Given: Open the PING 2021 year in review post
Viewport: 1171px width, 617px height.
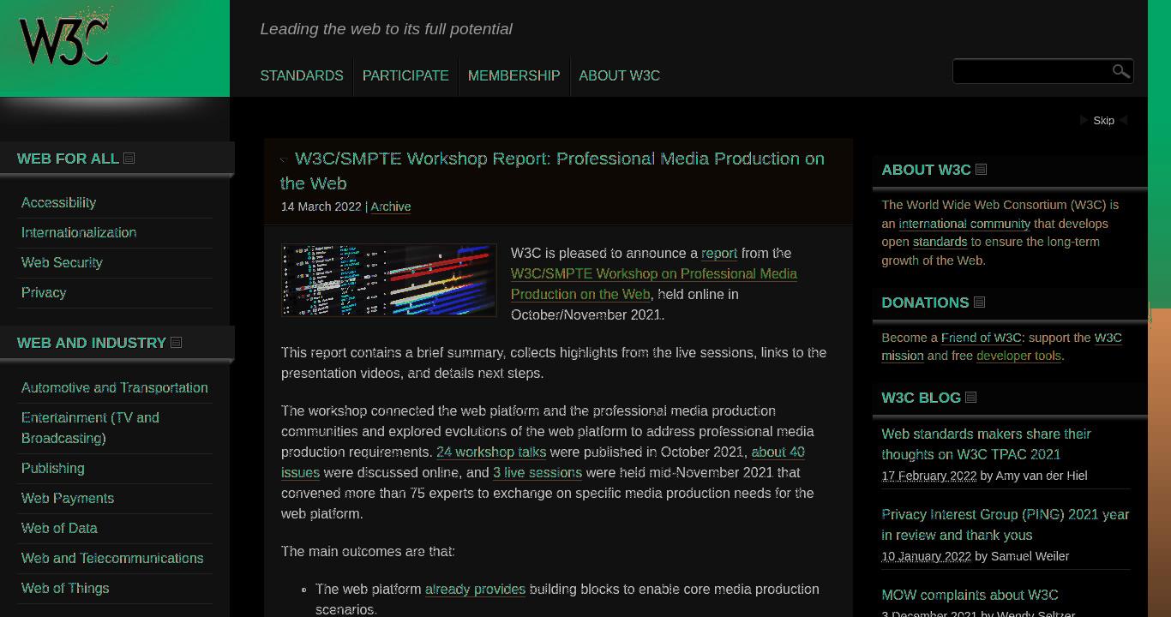Looking at the screenshot, I should pyautogui.click(x=1005, y=525).
